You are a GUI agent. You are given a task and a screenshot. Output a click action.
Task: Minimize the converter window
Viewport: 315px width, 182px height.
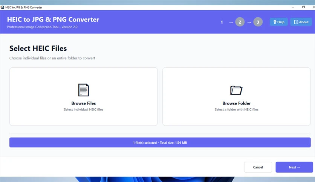pyautogui.click(x=293, y=7)
